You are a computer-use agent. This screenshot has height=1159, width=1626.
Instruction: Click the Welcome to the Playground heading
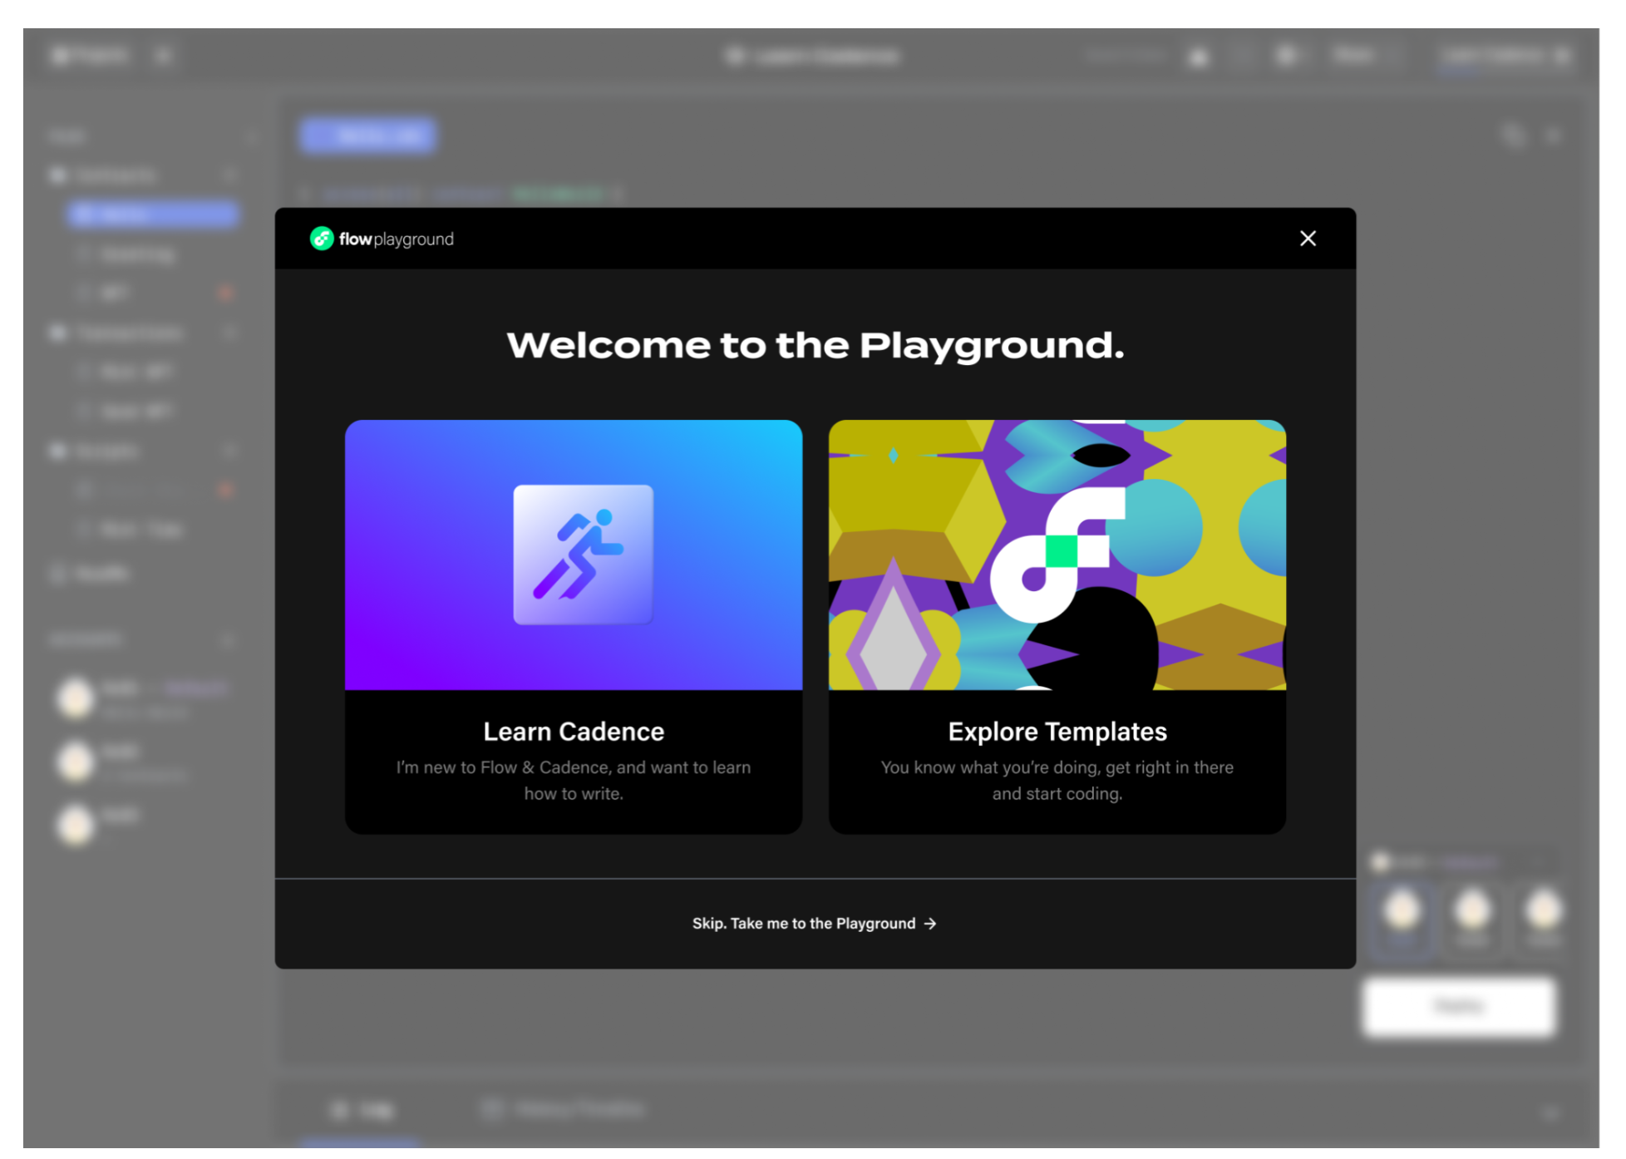point(815,345)
